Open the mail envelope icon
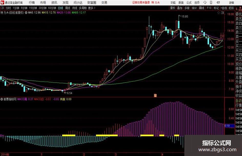Viewport: 242px width, 156px height. click(x=218, y=3)
